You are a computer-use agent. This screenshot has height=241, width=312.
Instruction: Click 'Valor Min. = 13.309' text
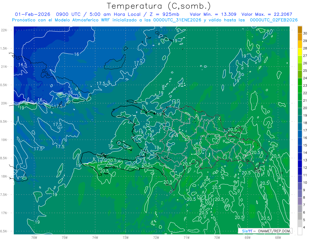[213, 14]
